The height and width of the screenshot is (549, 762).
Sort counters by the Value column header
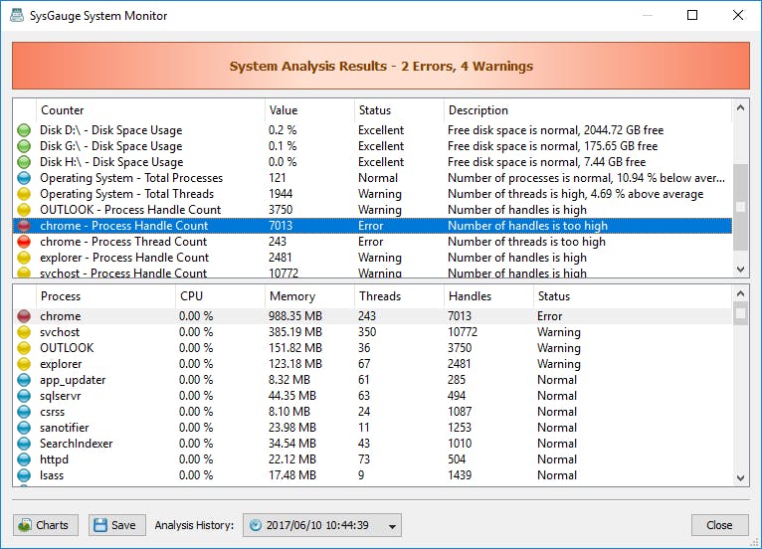pos(309,110)
